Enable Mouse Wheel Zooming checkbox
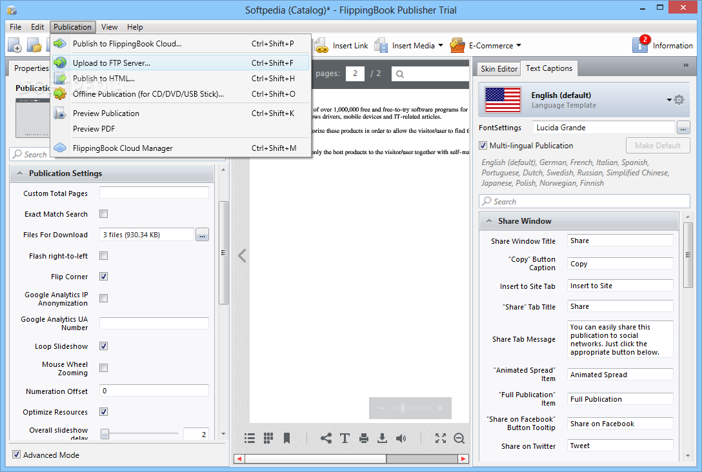The width and height of the screenshot is (702, 472). (103, 368)
